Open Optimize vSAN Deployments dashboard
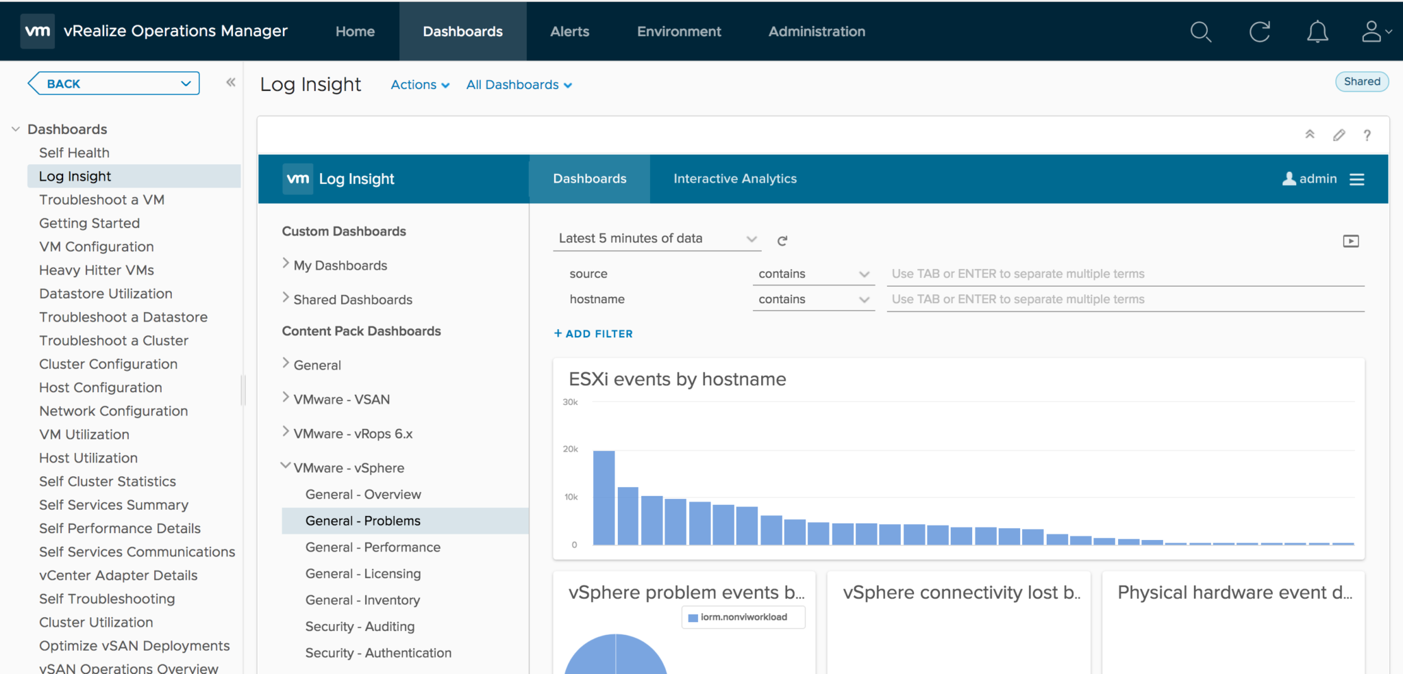1403x674 pixels. pos(134,646)
